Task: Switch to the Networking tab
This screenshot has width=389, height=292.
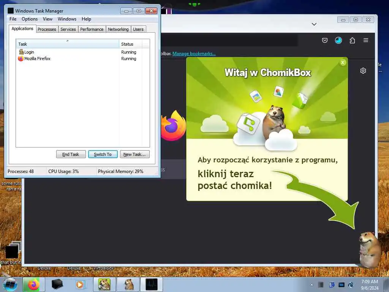Action: [118, 29]
